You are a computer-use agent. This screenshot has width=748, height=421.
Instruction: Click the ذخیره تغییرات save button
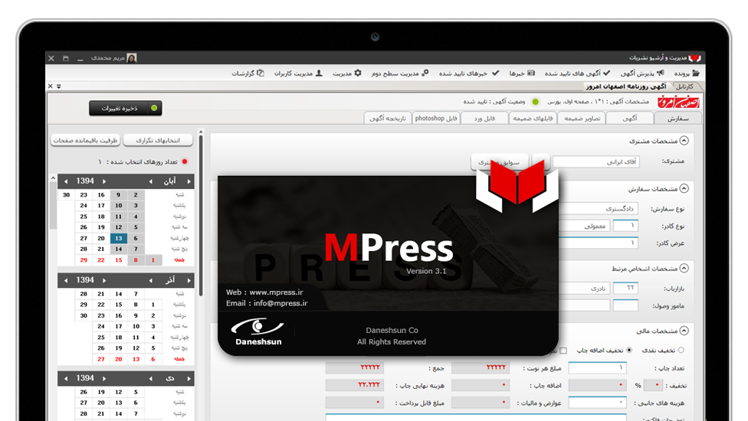coord(126,108)
